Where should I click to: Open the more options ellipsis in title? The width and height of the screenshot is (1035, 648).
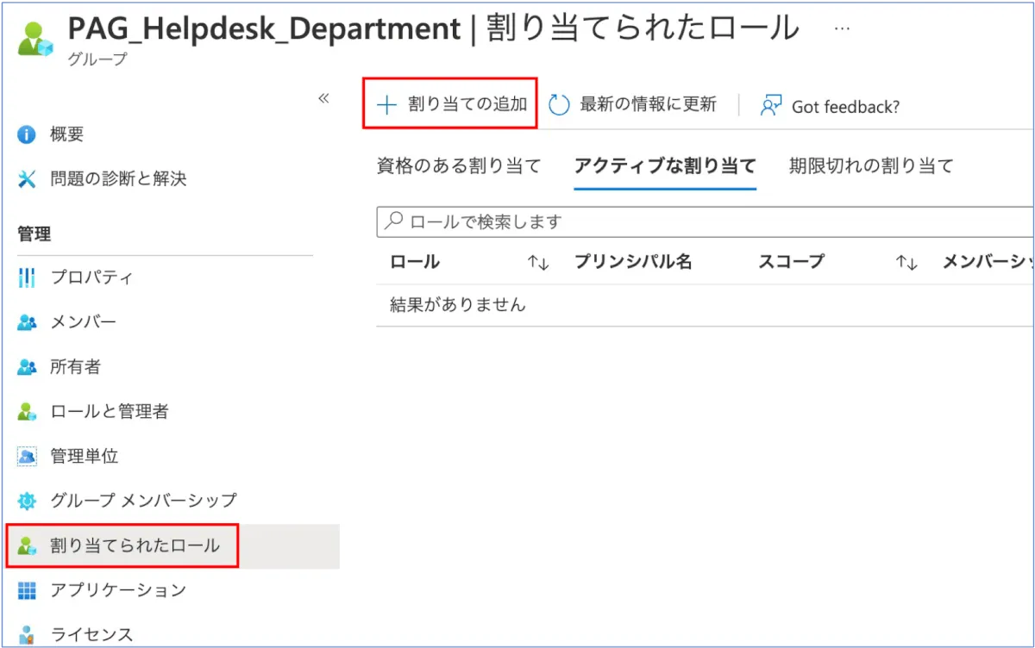842,28
